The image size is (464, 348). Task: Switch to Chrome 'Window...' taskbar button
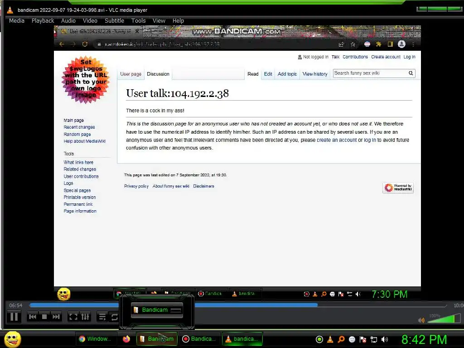tap(95, 339)
